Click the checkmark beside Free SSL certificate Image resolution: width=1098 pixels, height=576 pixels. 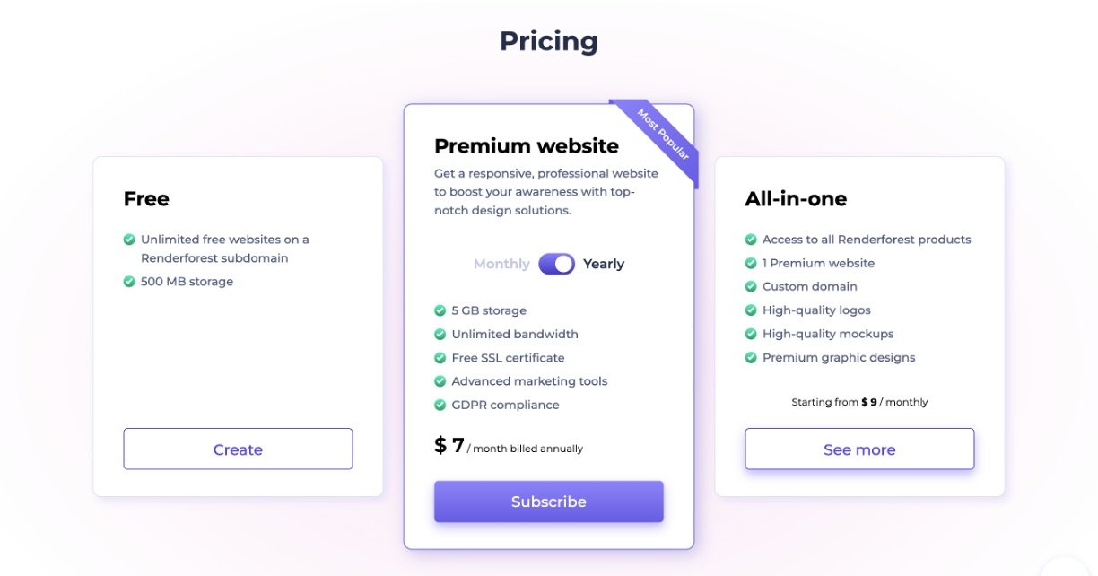pyautogui.click(x=440, y=358)
